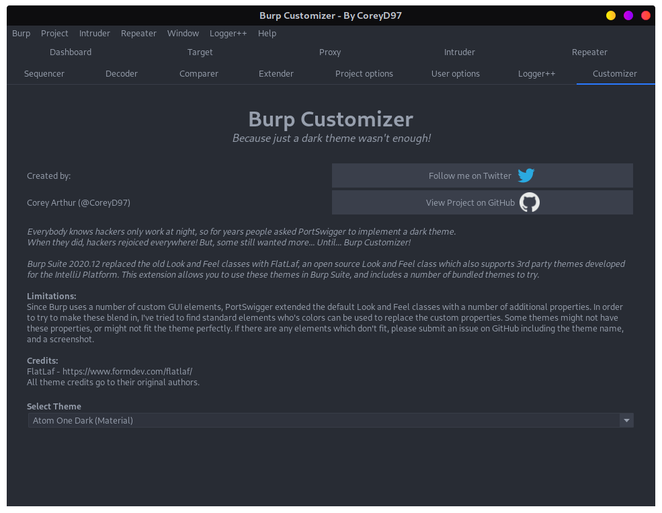
Task: Click the 'Because just a dark theme wasn't enough!' subtitle
Action: point(331,139)
